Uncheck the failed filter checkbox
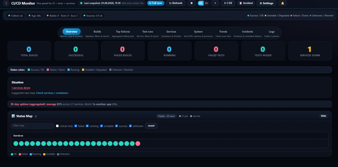The width and height of the screenshot is (338, 167). (x=76, y=126)
